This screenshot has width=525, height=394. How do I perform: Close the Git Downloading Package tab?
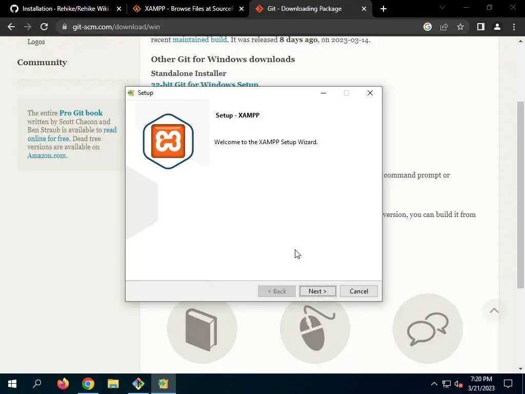pos(364,9)
